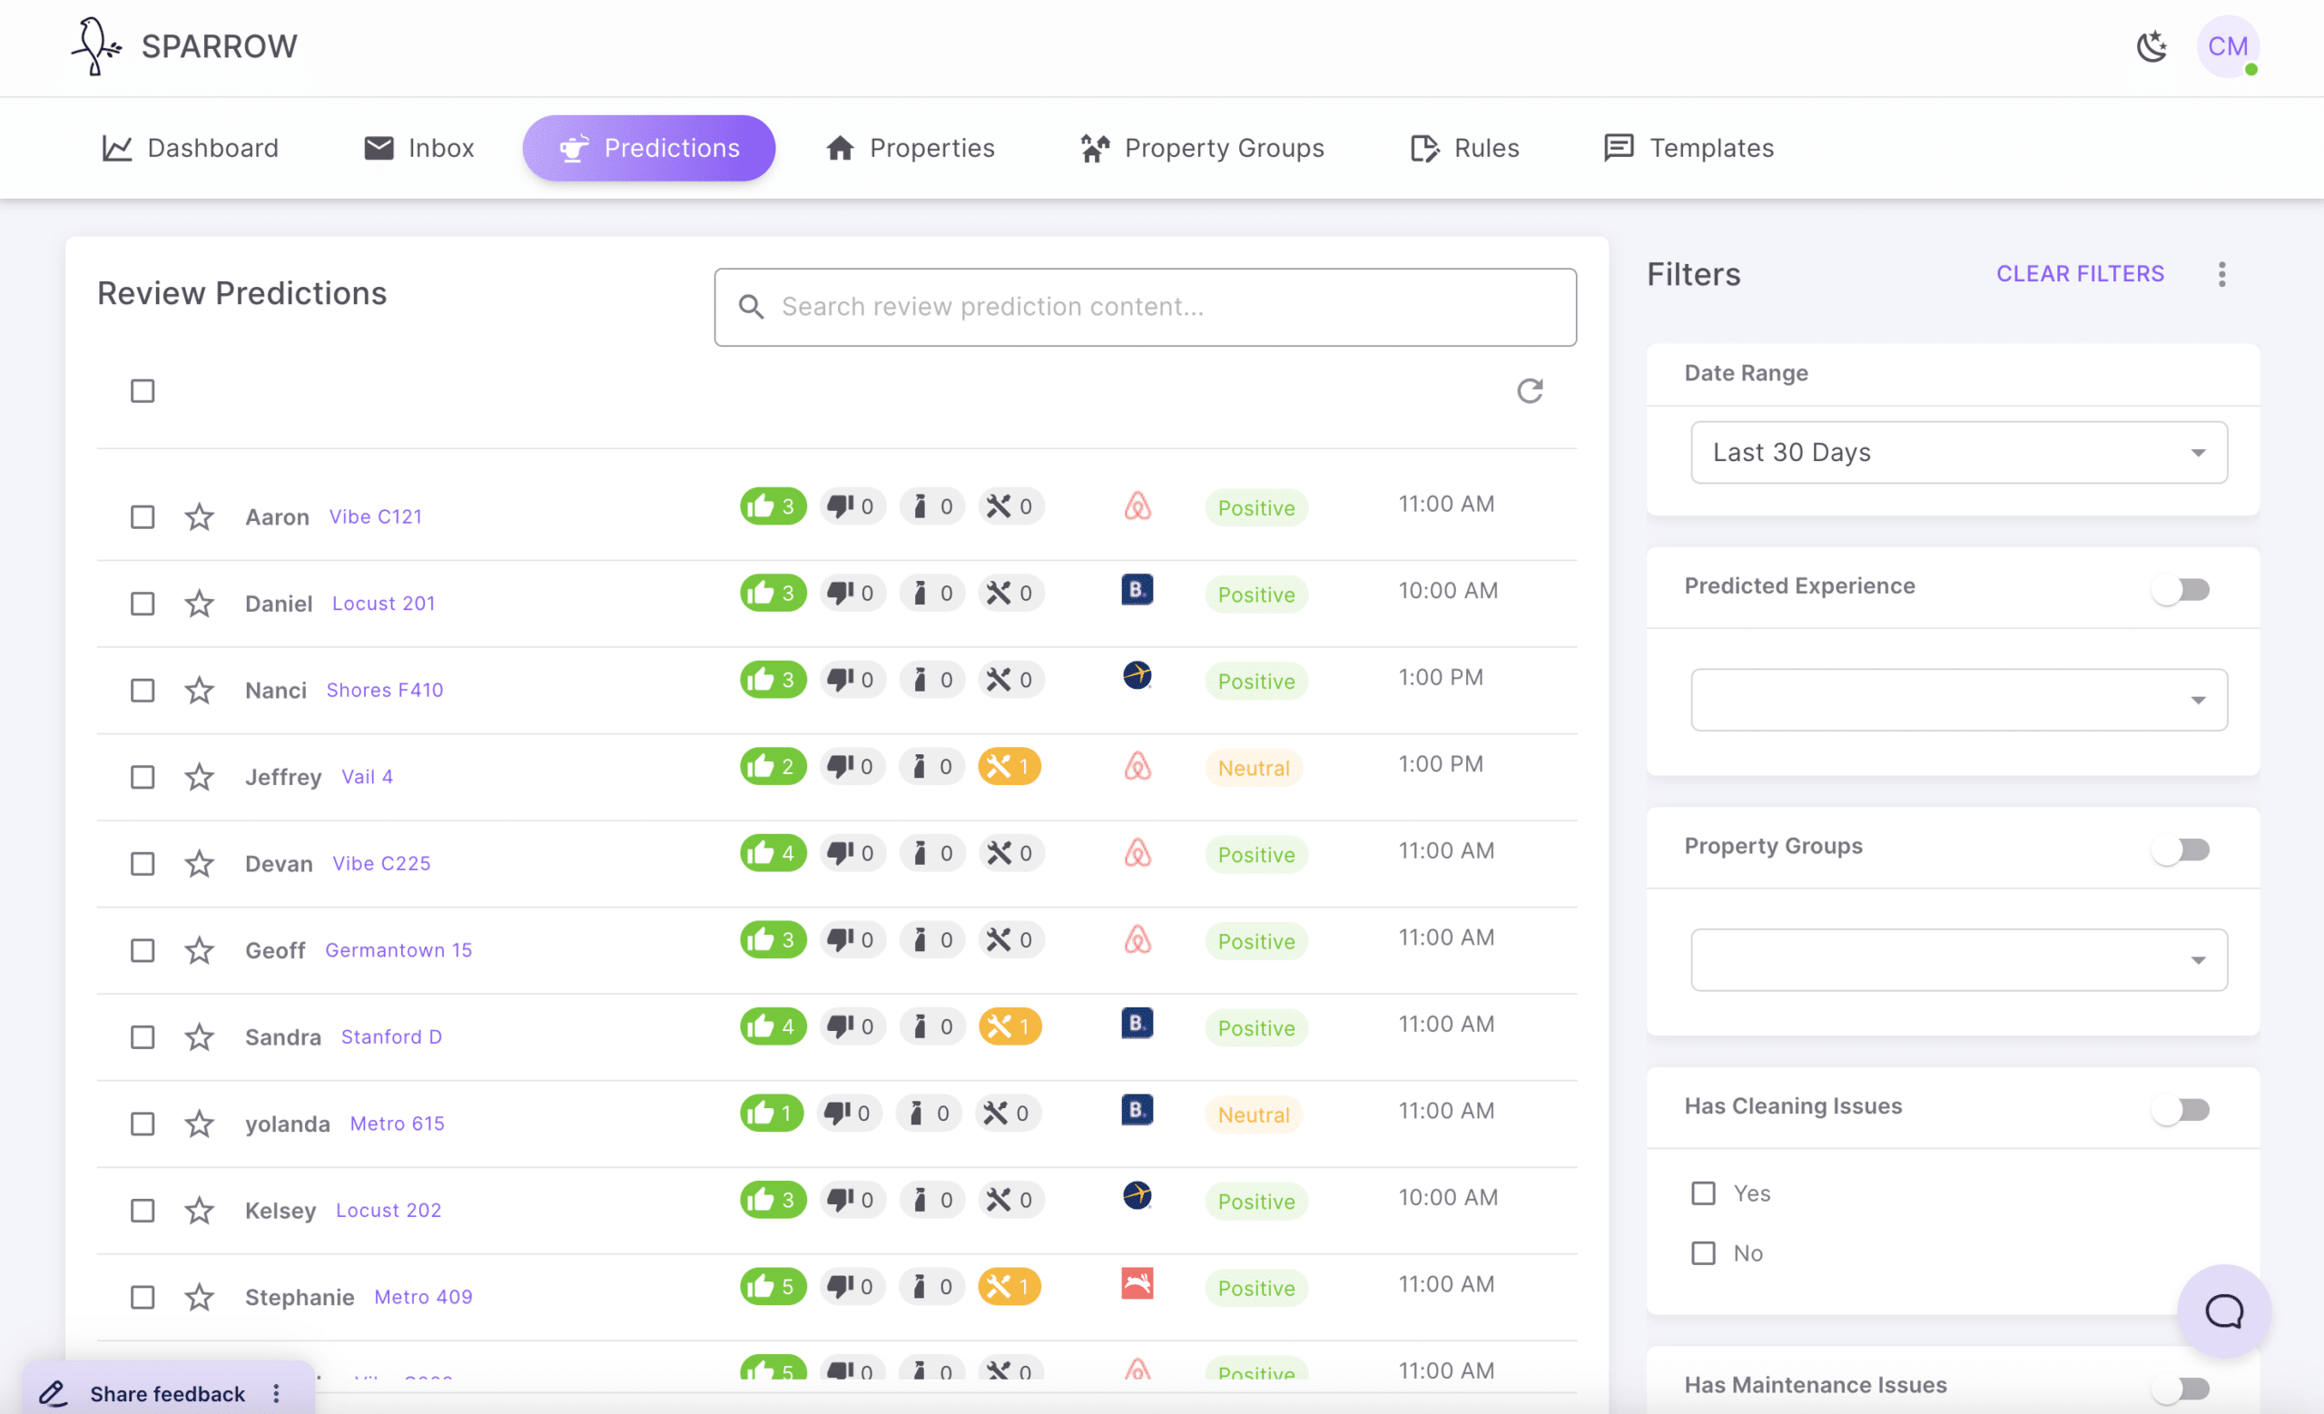
Task: Click thumbs-up badge in Aaron's row
Action: pyautogui.click(x=773, y=506)
